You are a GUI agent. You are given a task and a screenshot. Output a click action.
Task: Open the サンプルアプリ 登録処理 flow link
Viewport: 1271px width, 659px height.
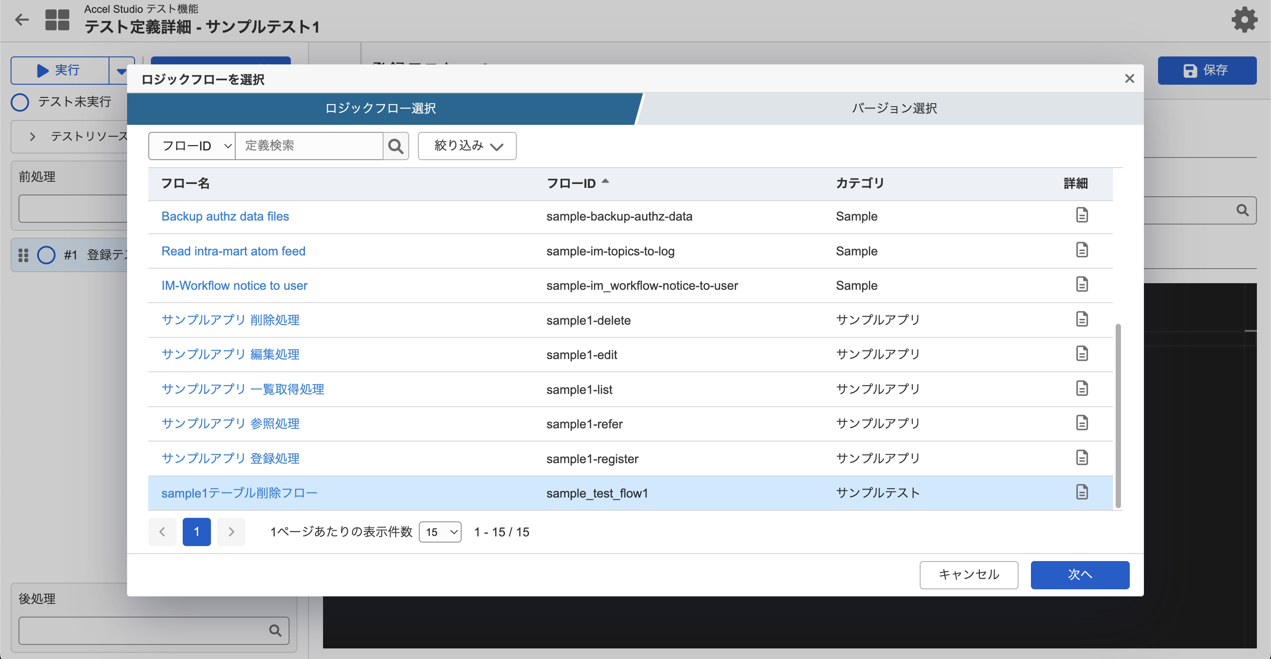pyautogui.click(x=230, y=458)
